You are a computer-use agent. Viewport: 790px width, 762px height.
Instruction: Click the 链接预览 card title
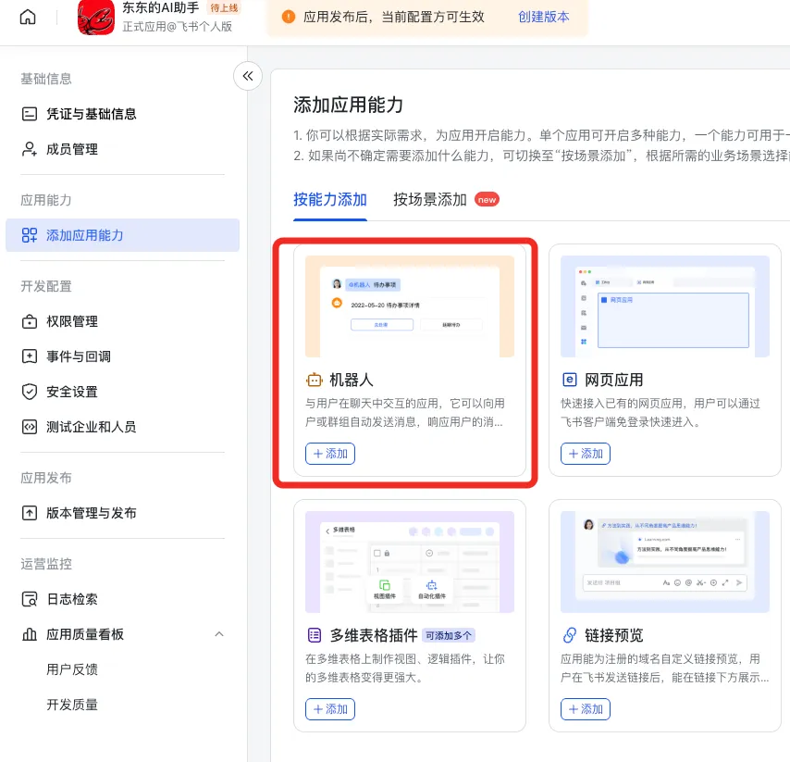pos(613,635)
